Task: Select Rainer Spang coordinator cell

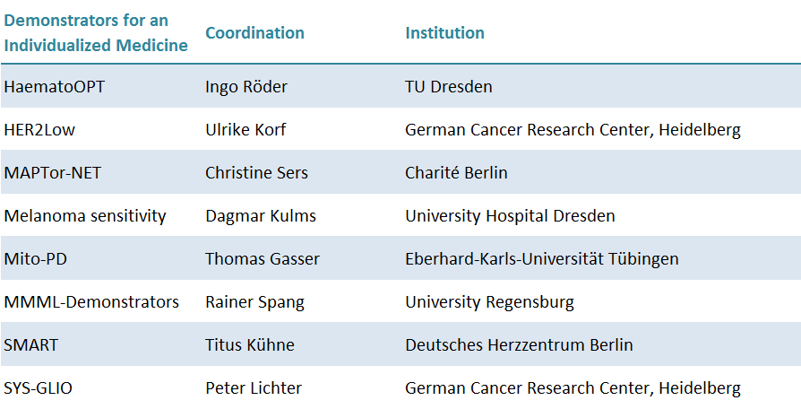Action: click(255, 302)
